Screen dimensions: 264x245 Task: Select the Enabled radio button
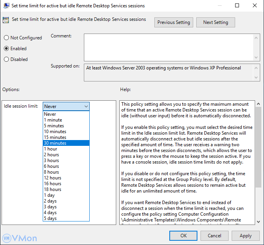[x=6, y=49]
